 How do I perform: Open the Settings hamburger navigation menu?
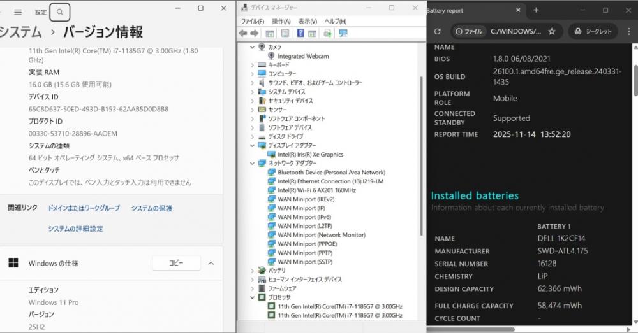18,12
